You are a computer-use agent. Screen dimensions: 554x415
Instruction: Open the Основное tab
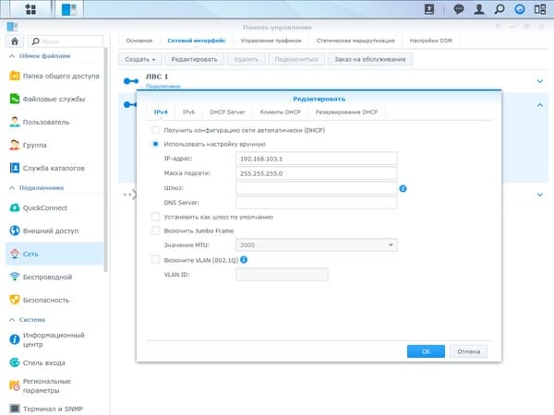[x=138, y=41]
